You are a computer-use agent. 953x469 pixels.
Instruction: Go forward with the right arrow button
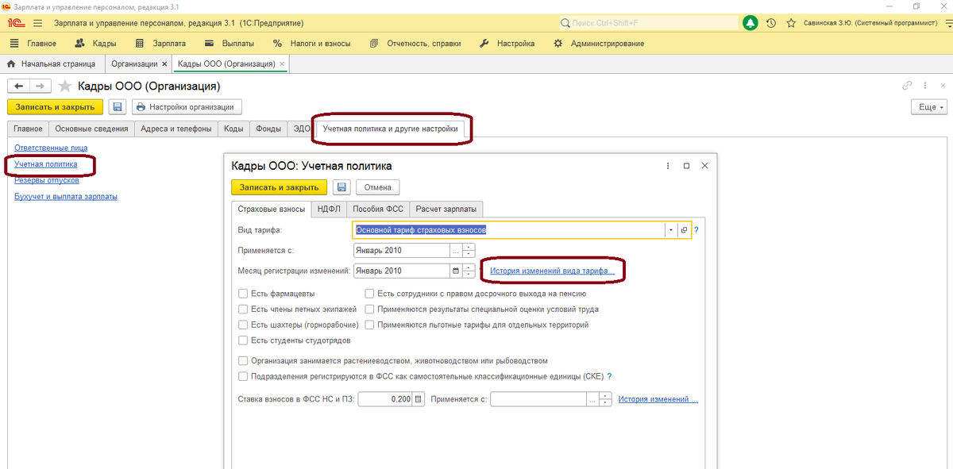point(41,86)
